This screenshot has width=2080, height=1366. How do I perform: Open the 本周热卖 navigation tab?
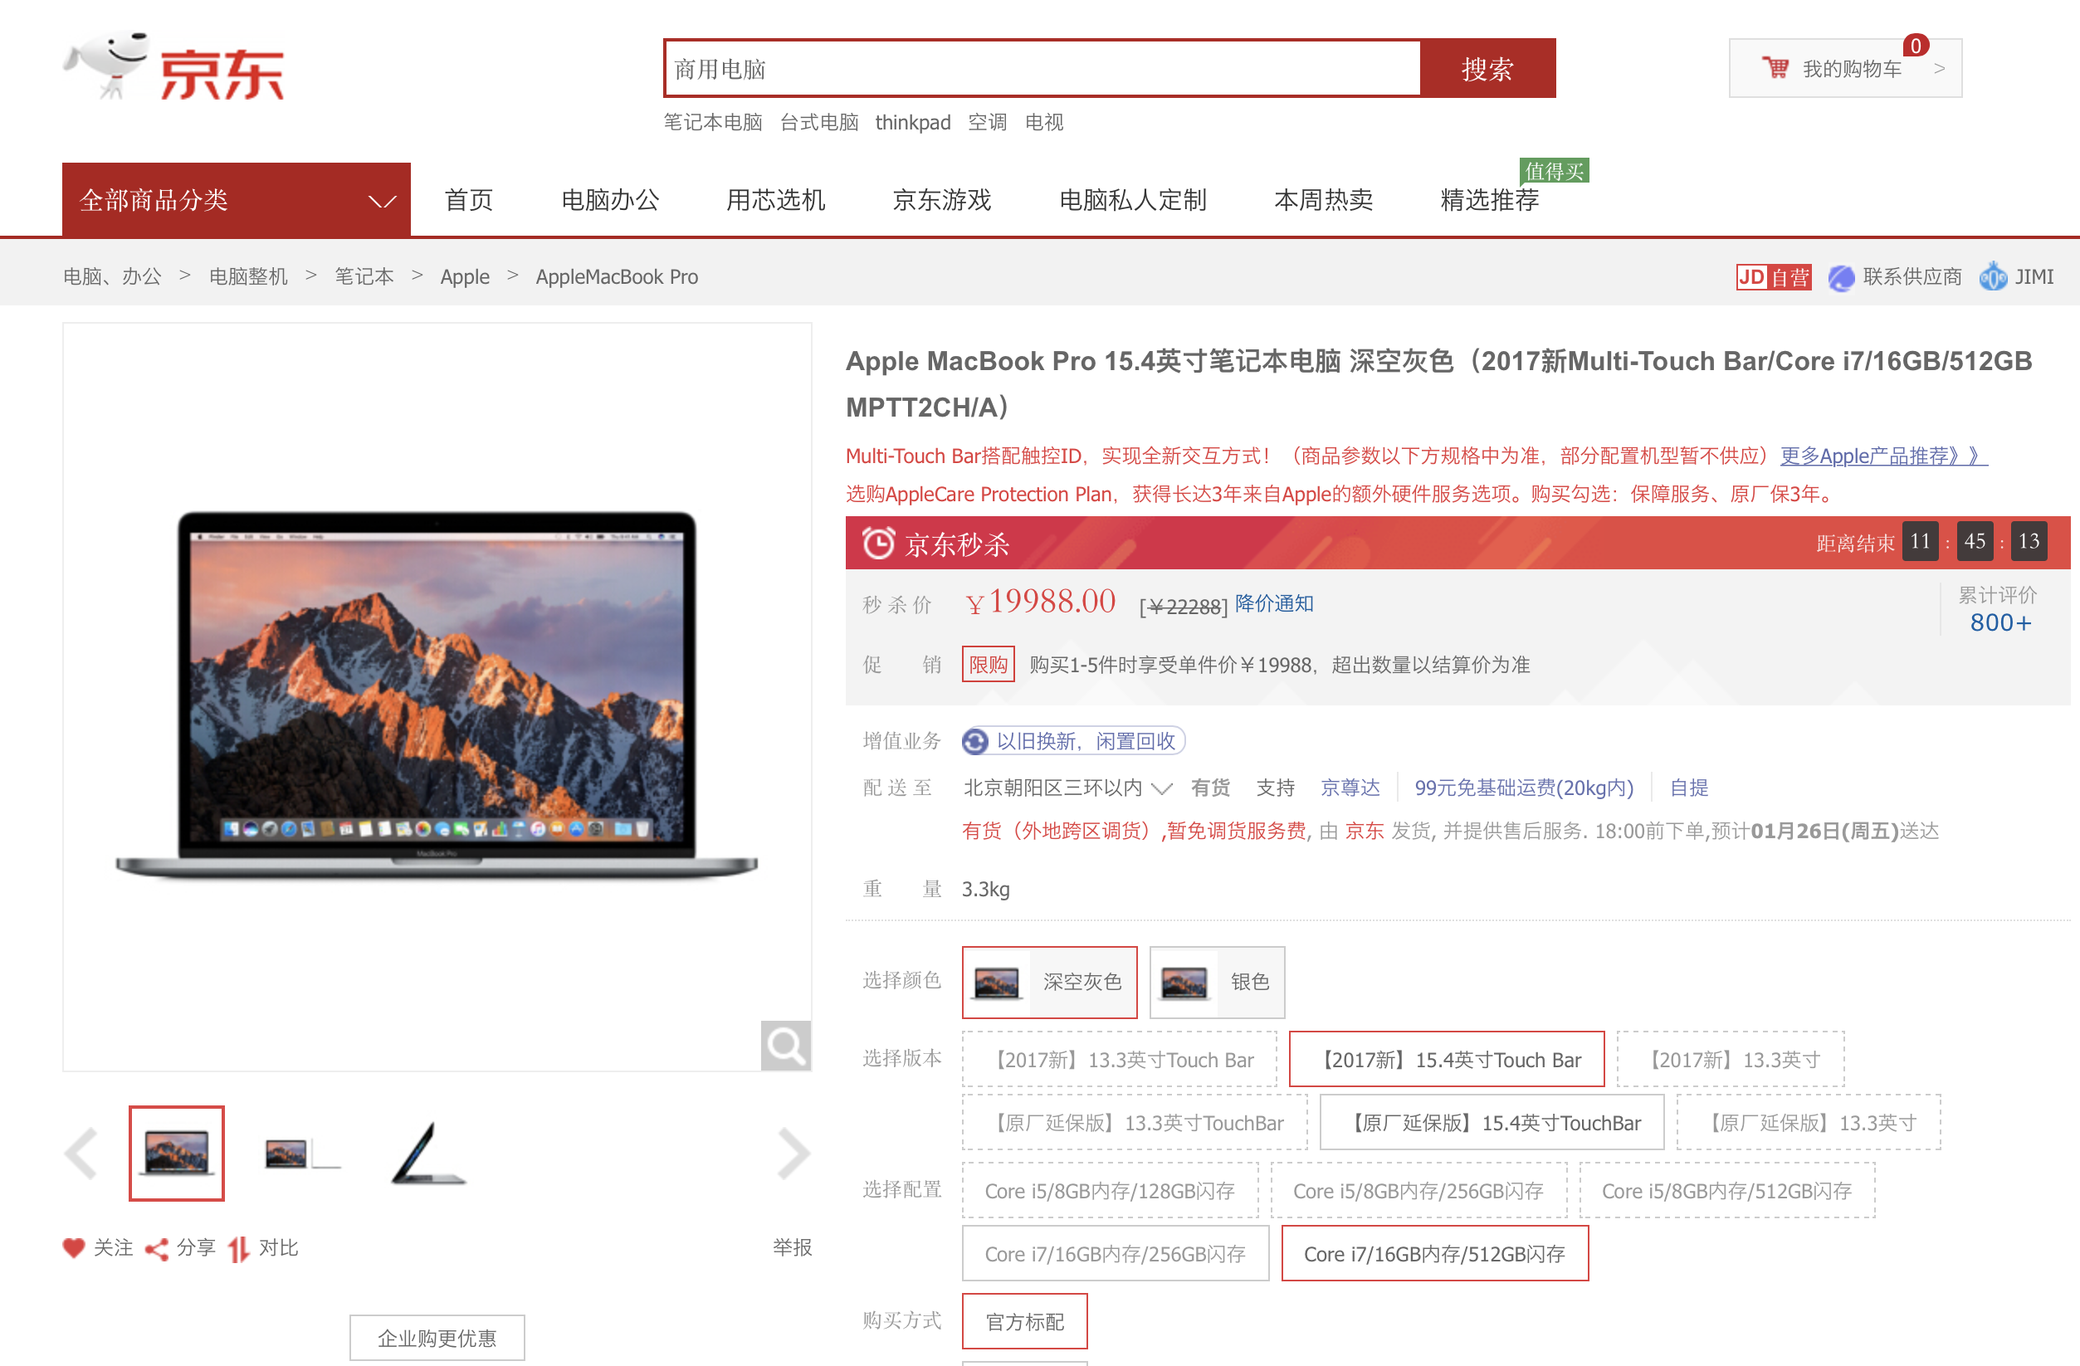click(1323, 200)
